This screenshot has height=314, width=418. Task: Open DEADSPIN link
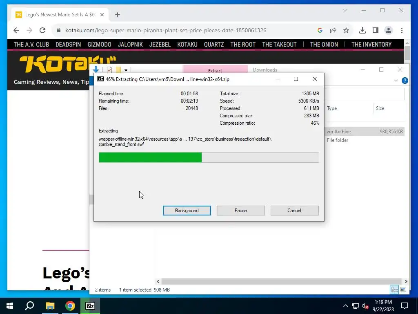coord(68,44)
